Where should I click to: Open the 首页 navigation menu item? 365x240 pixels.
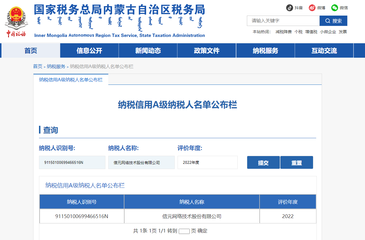click(x=31, y=51)
